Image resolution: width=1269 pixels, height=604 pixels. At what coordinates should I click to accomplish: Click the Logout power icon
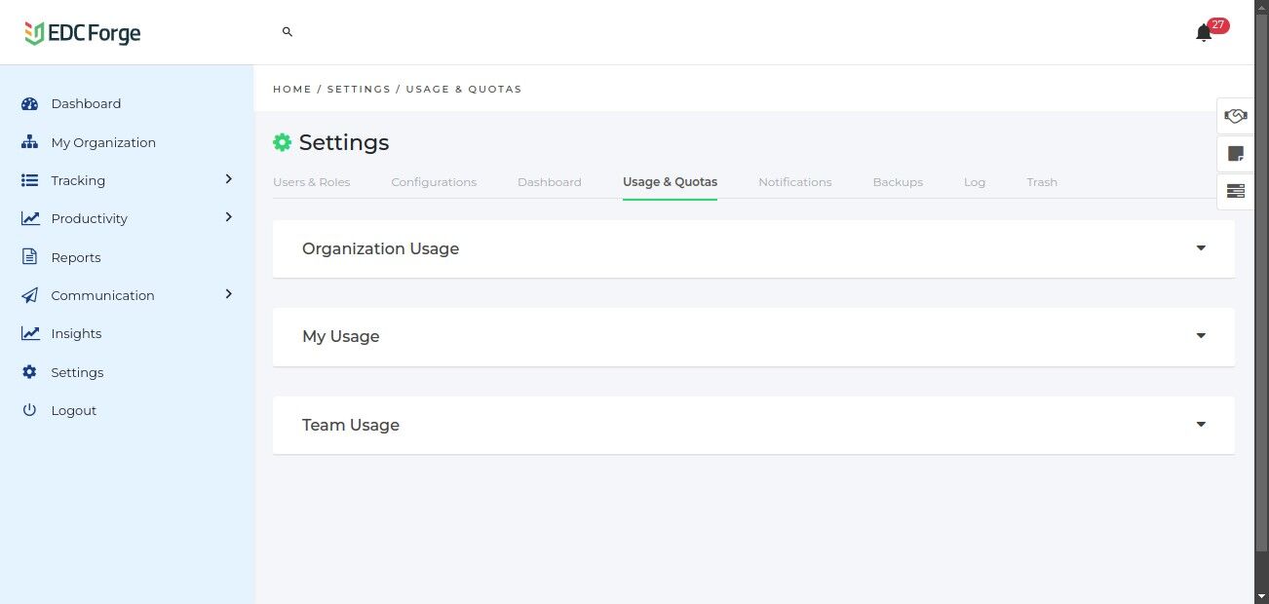click(29, 410)
